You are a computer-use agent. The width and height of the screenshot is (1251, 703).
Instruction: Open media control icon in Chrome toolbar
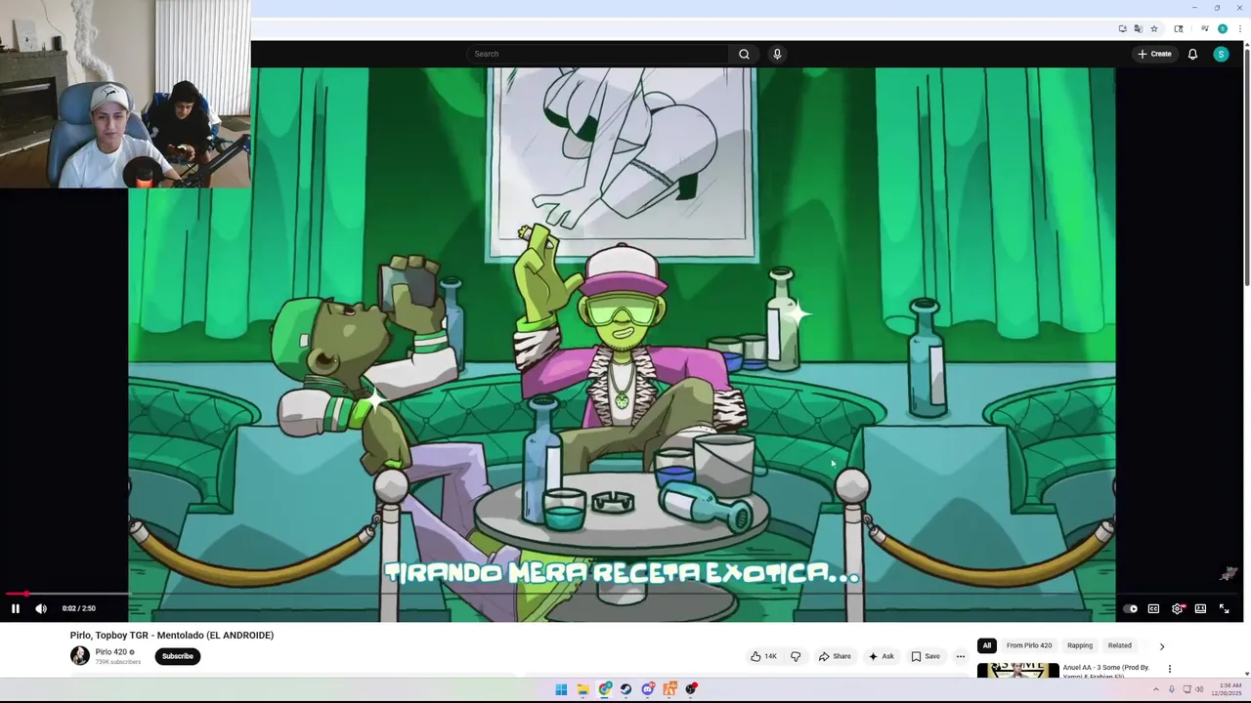[x=1205, y=28]
